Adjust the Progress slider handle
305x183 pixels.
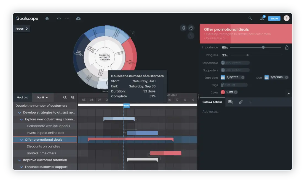pyautogui.click(x=247, y=55)
